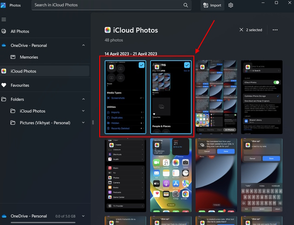This screenshot has height=225, width=294.
Task: Click the Photos app logo icon
Action: pyautogui.click(x=3, y=5)
